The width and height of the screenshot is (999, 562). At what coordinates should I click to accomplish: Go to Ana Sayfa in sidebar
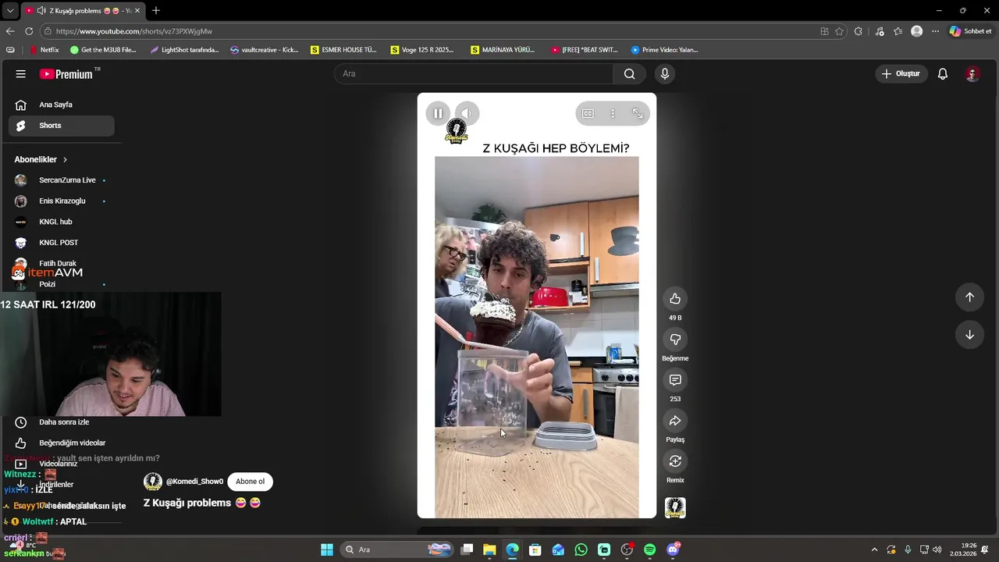[61, 105]
